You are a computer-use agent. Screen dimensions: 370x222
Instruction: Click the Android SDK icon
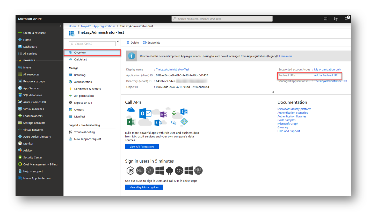coord(169,170)
